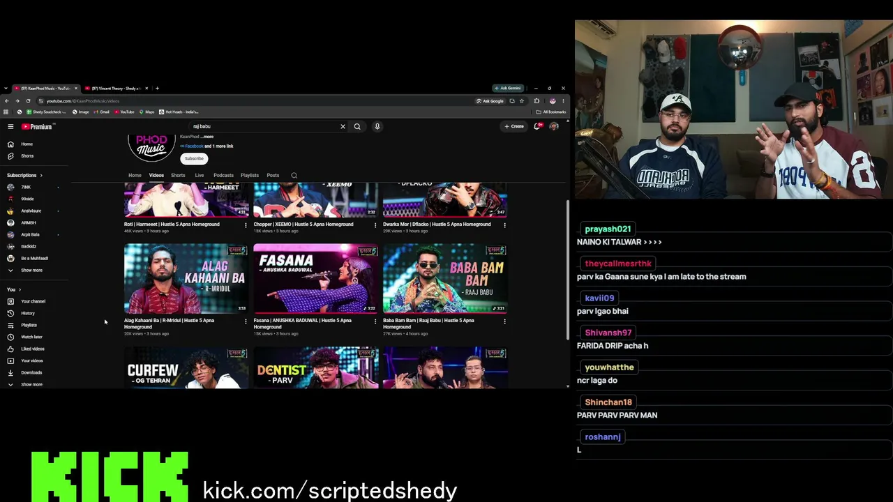The width and height of the screenshot is (893, 502).
Task: Switch to the channel Home tab
Action: coord(135,176)
